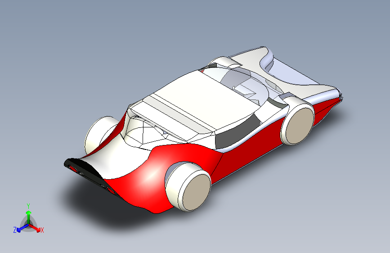Click the red X axis of the orientation triad
Image resolution: width=390 pixels, height=253 pixels.
(x=35, y=228)
